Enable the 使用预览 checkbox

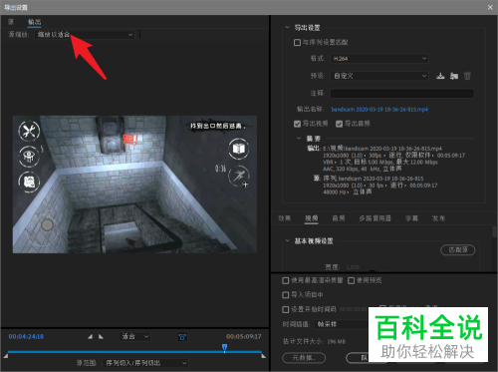point(351,281)
